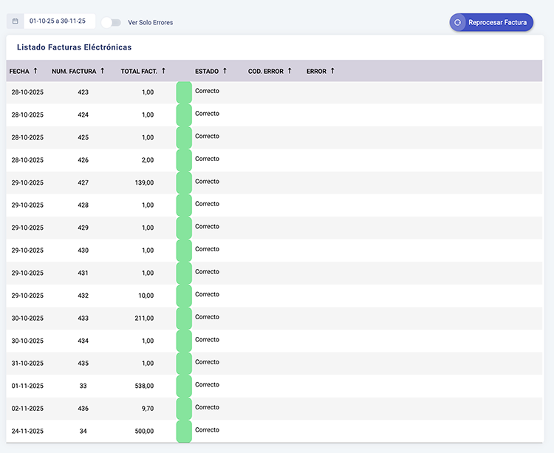Click green status indicator for invoice 427
The height and width of the screenshot is (453, 554).
[x=184, y=183]
